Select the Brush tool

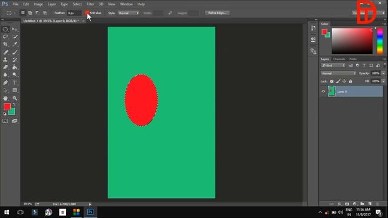point(15,52)
